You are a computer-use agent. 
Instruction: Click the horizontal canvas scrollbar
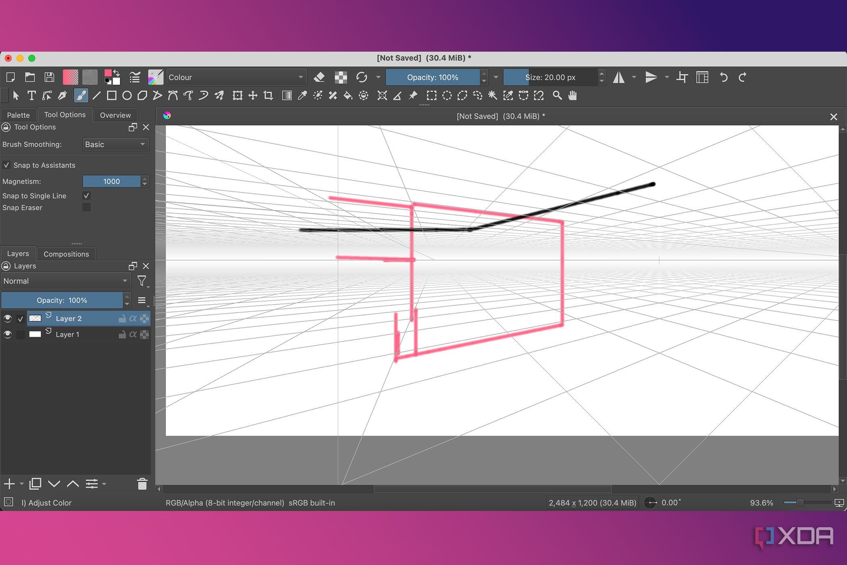[x=492, y=489]
